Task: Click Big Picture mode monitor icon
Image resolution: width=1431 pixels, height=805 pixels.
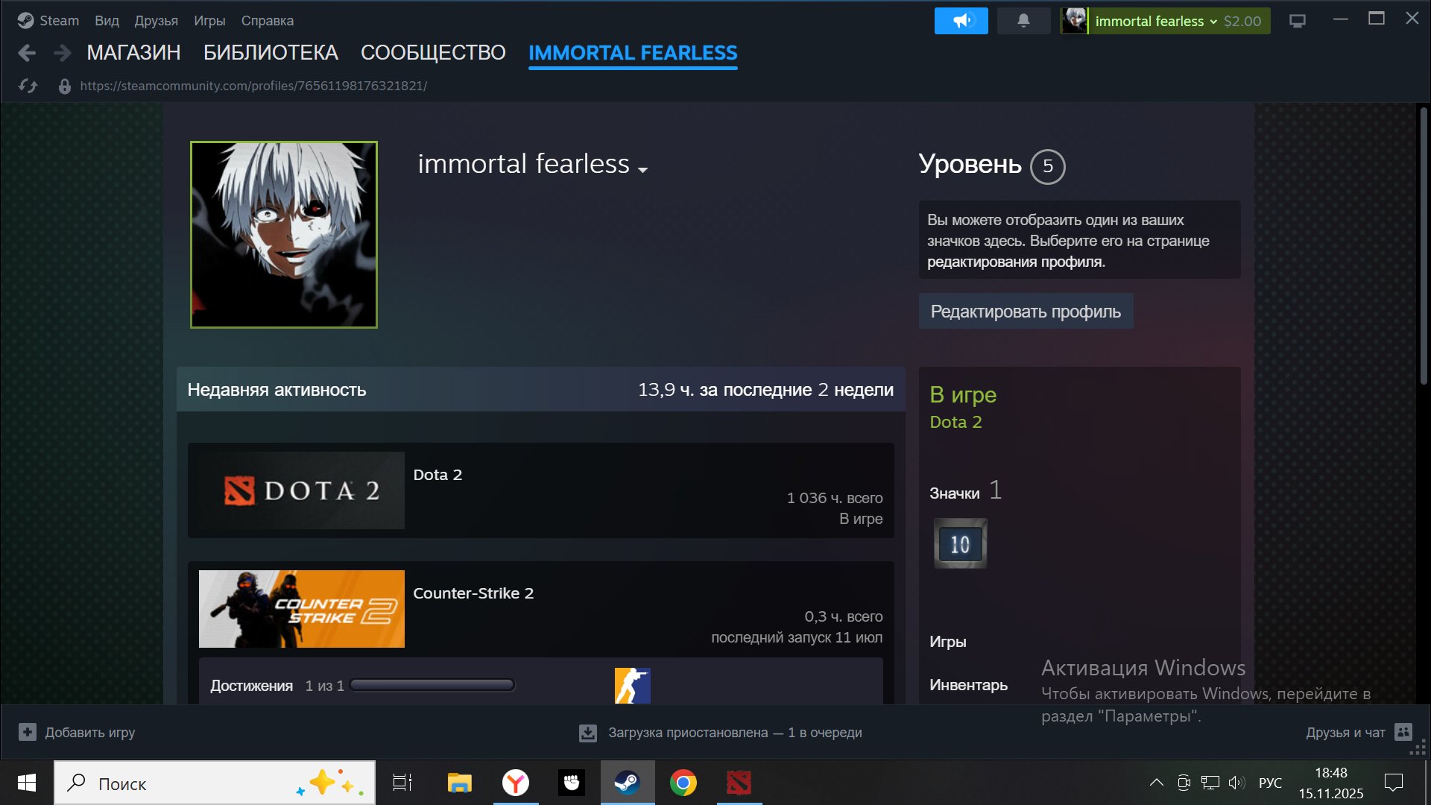Action: coord(1298,21)
